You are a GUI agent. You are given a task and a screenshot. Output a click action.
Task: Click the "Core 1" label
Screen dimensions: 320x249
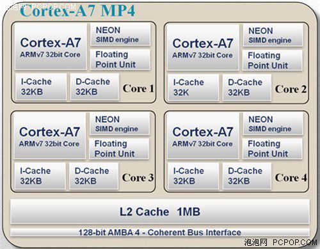point(138,88)
